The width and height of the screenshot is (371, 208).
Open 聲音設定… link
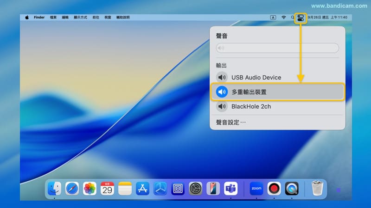230,122
